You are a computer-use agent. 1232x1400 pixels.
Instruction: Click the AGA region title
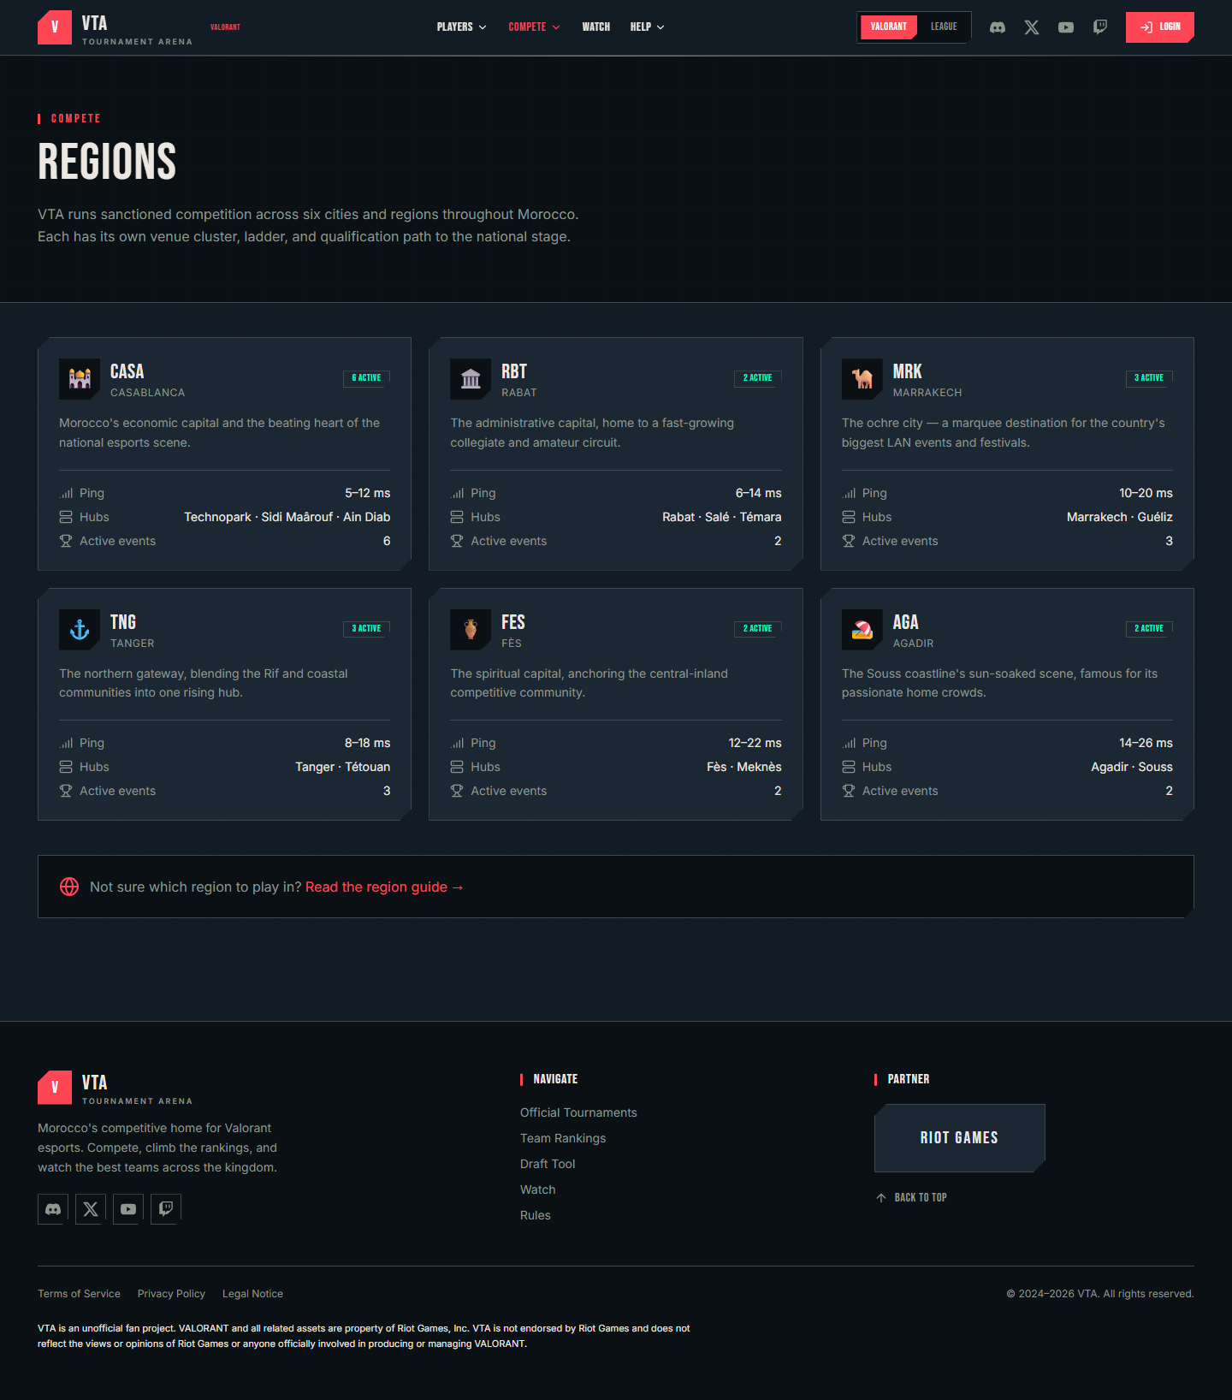[x=906, y=622]
